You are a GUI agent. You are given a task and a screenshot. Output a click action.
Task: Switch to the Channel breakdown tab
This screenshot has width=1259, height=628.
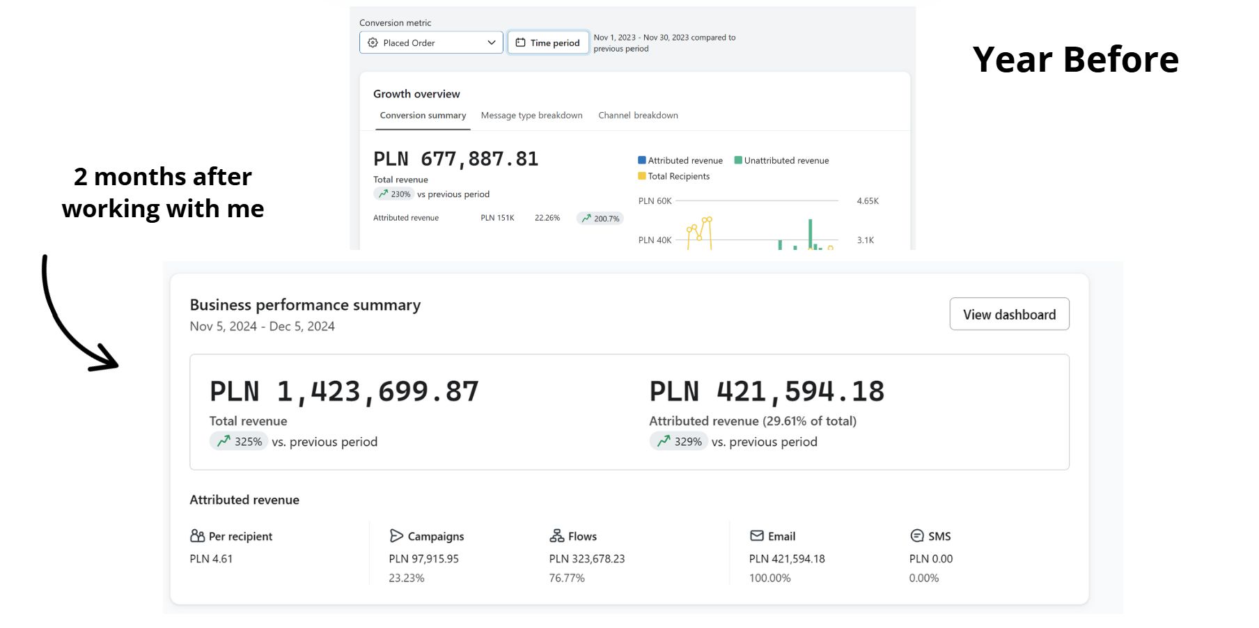(638, 116)
